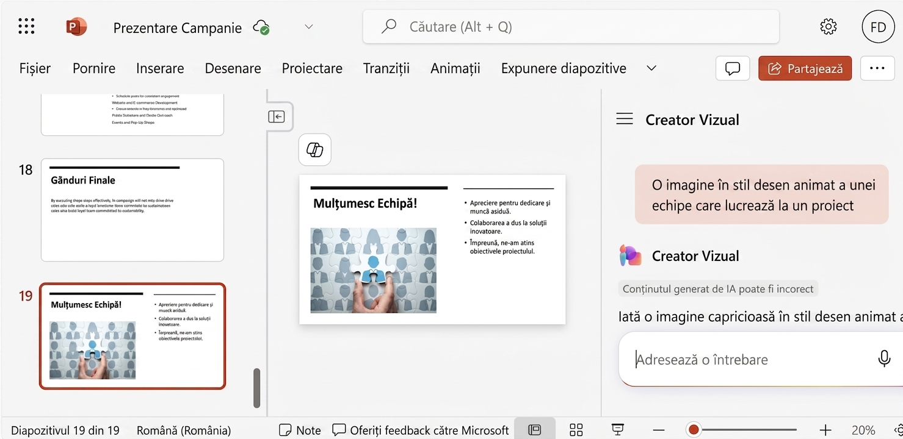Switch to the Pornire tab
Image resolution: width=903 pixels, height=439 pixels.
tap(94, 68)
